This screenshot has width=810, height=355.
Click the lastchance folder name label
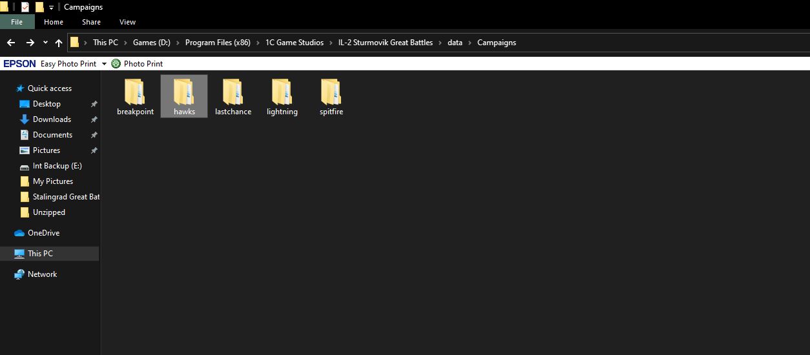coord(233,112)
